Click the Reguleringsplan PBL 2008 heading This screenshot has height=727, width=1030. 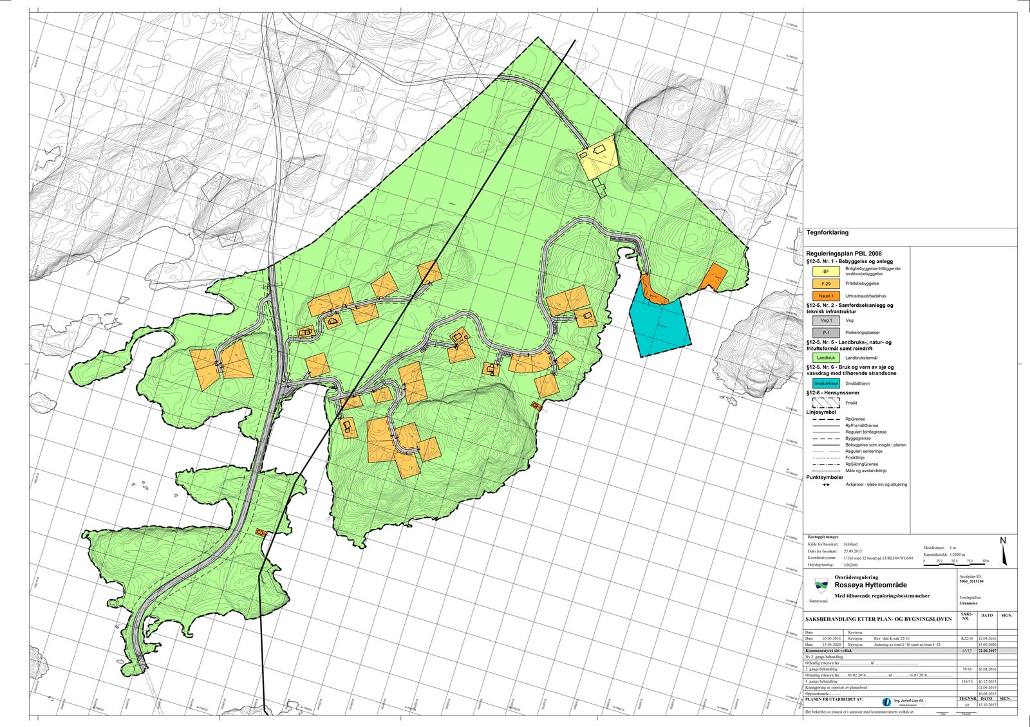click(x=844, y=254)
